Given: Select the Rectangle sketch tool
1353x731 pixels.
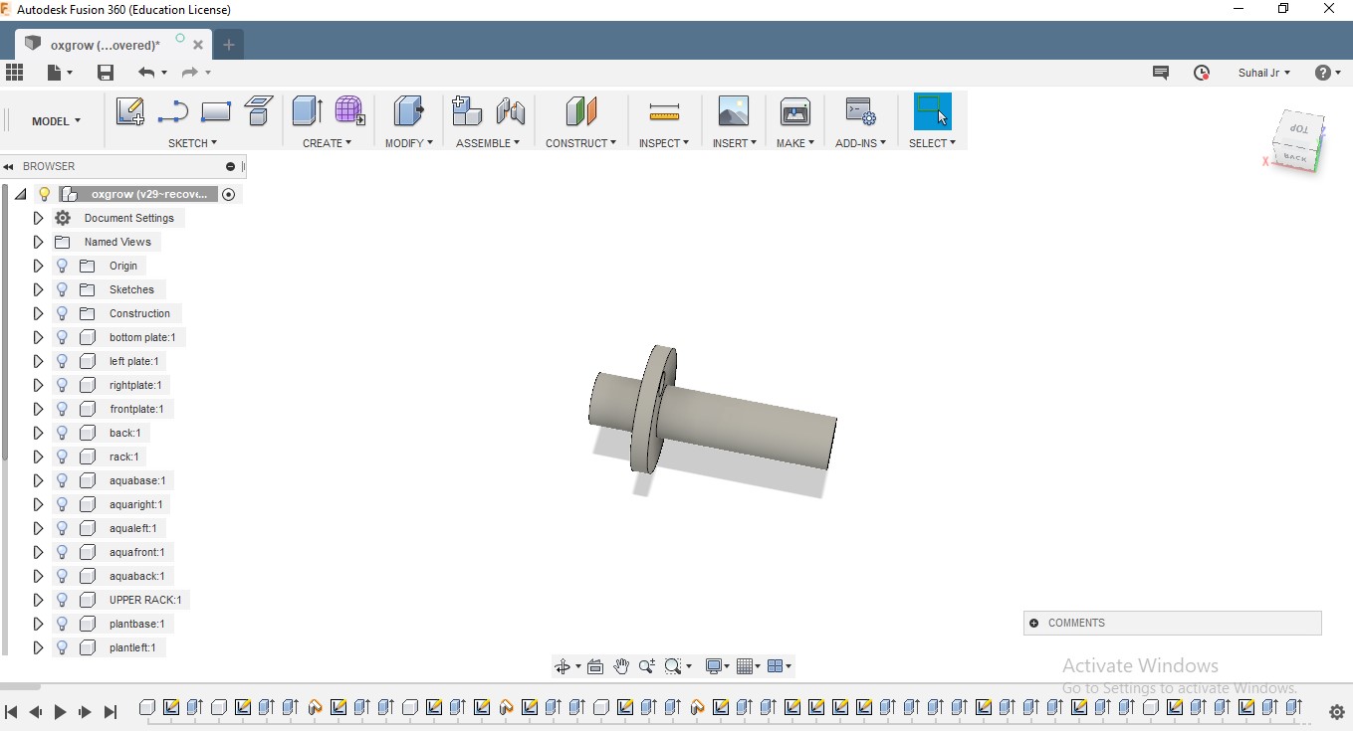Looking at the screenshot, I should (216, 111).
